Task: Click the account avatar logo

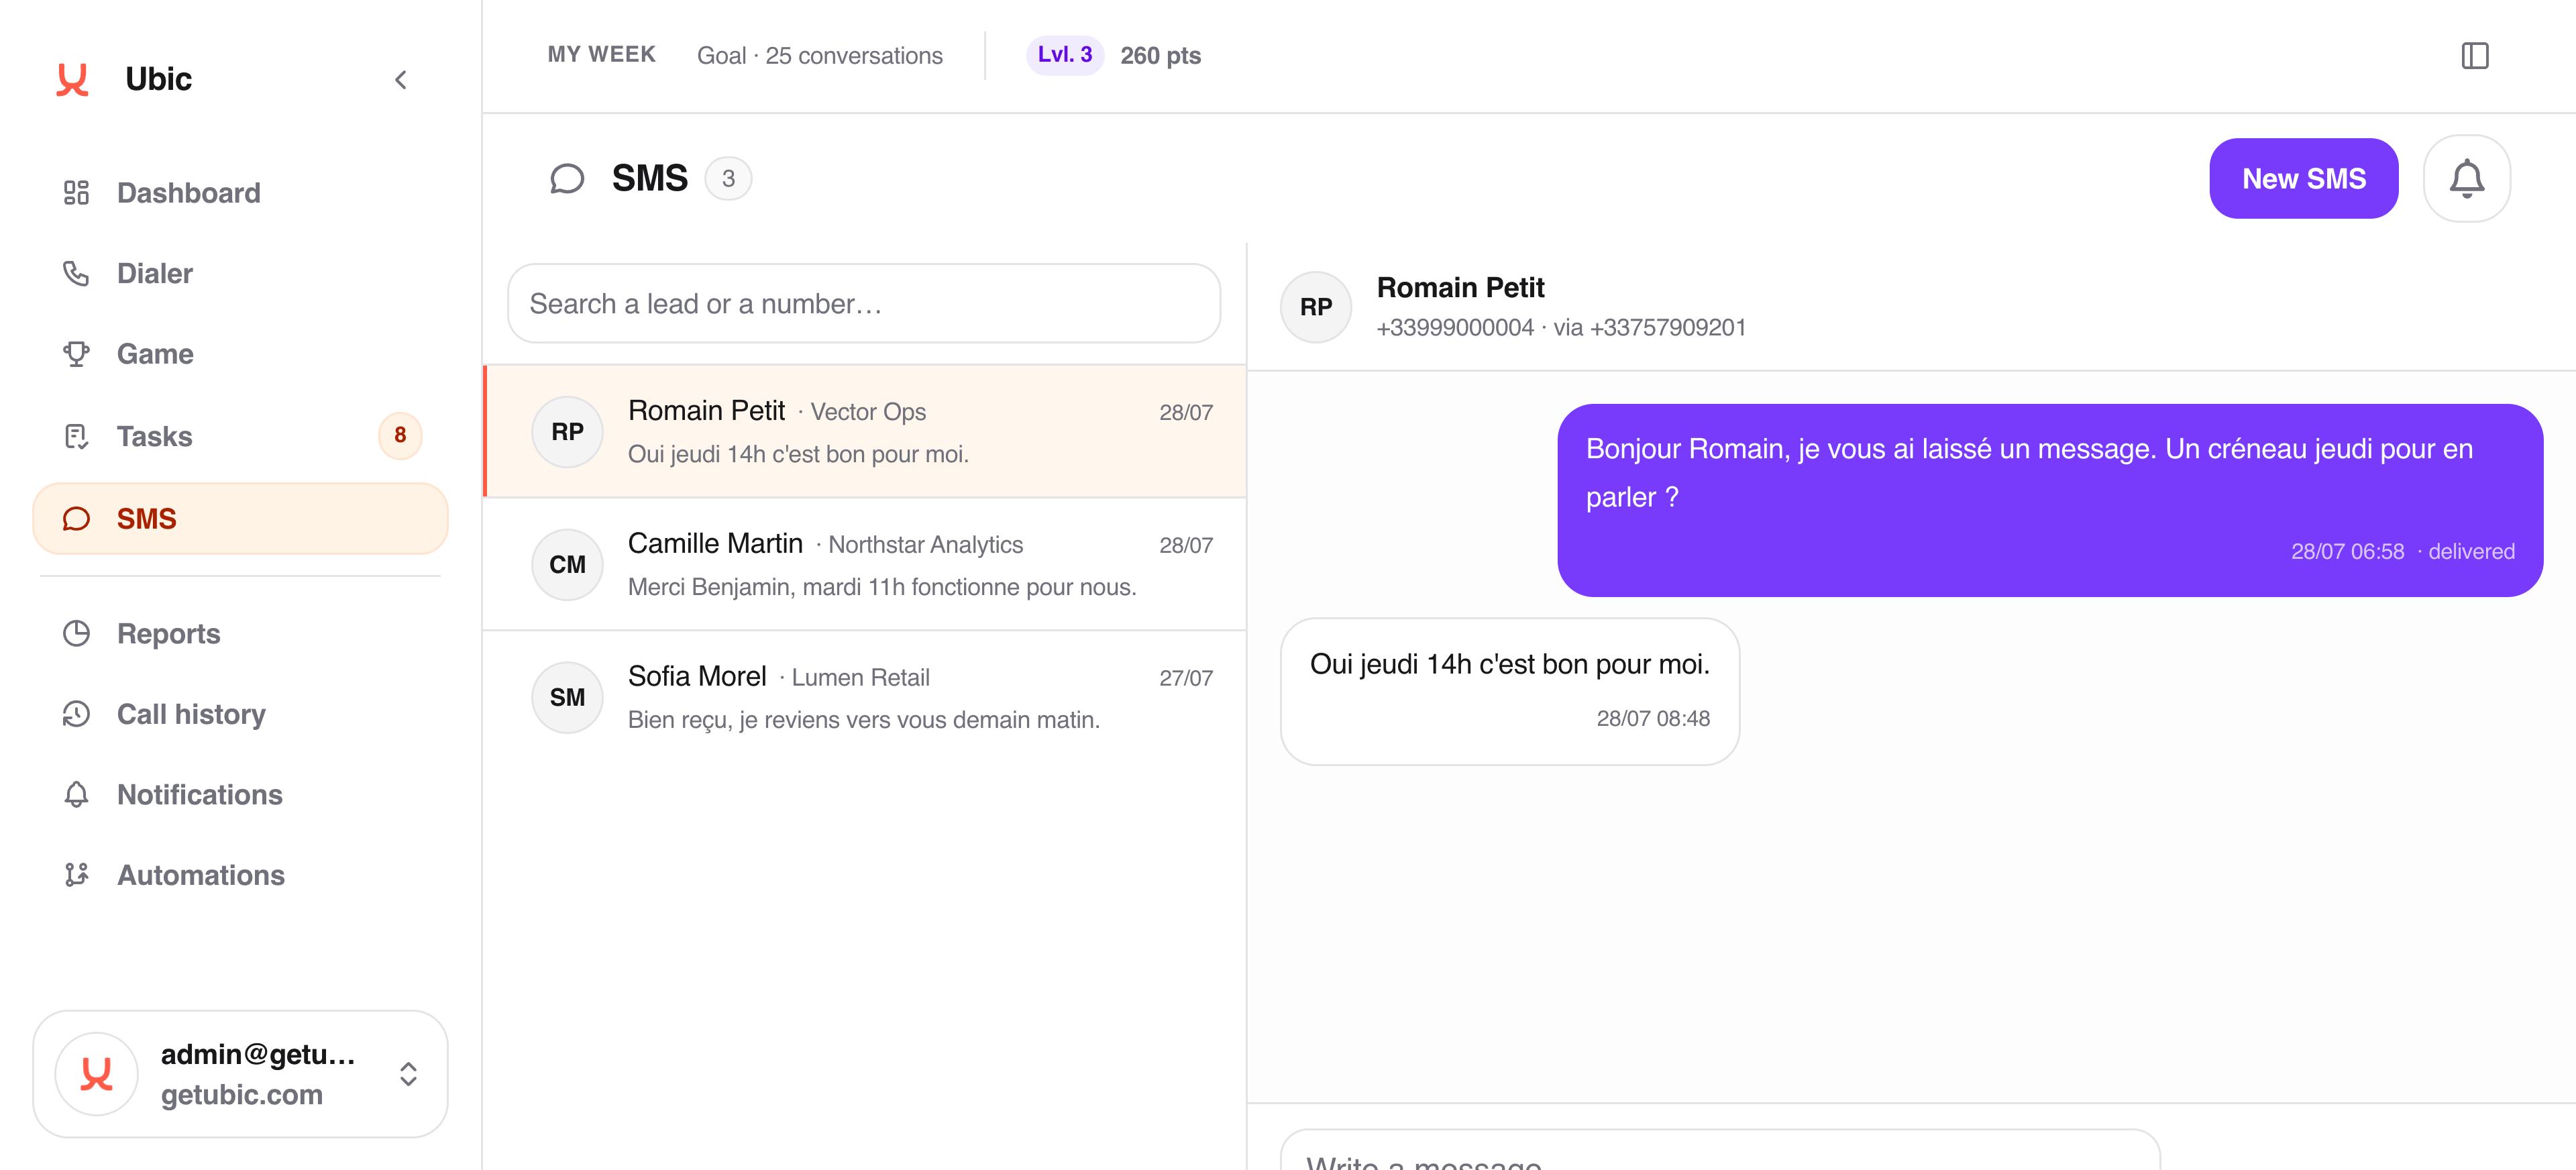Action: (x=96, y=1073)
